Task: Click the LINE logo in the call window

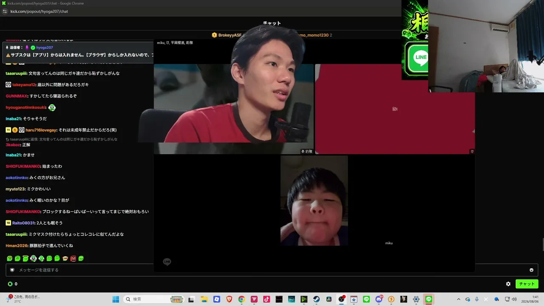Action: [167, 262]
